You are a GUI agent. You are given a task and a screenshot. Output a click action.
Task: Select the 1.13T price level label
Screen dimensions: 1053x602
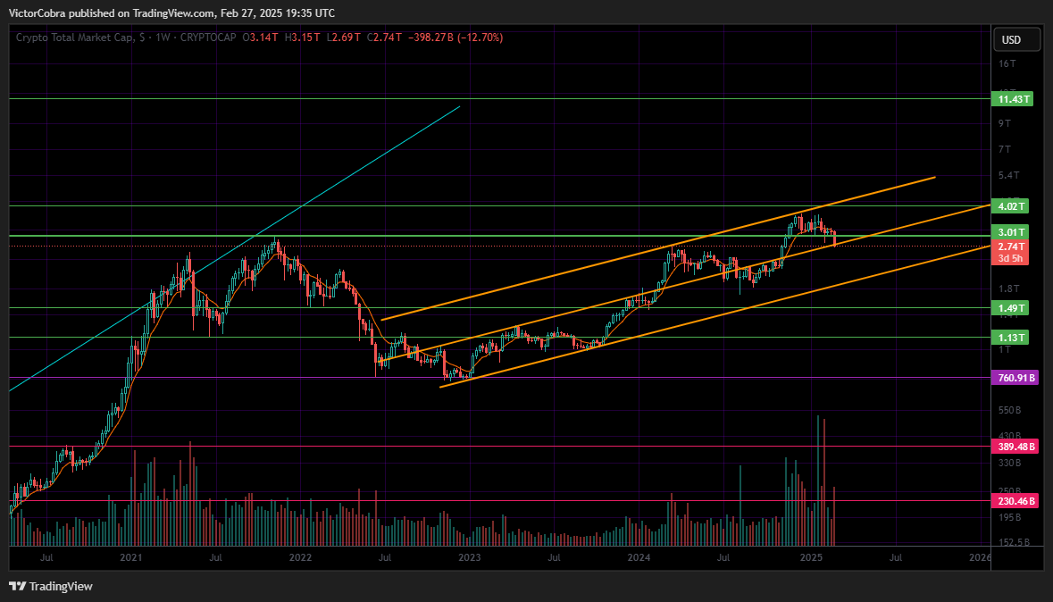(x=1010, y=338)
